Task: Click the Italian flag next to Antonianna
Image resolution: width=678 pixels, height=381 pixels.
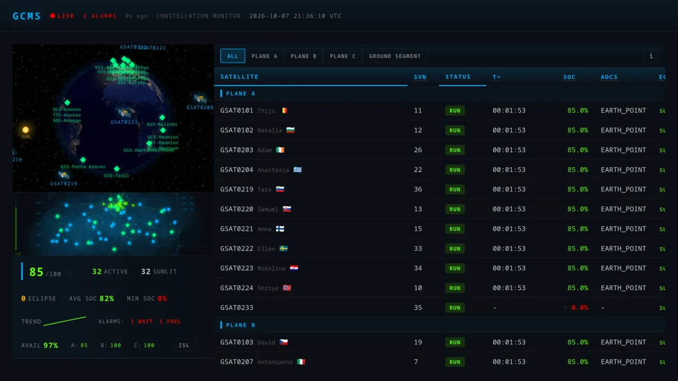Action: 301,362
